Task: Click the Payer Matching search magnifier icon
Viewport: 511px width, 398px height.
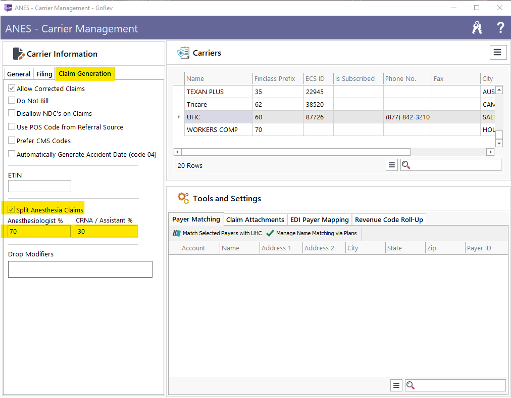Action: pos(411,385)
